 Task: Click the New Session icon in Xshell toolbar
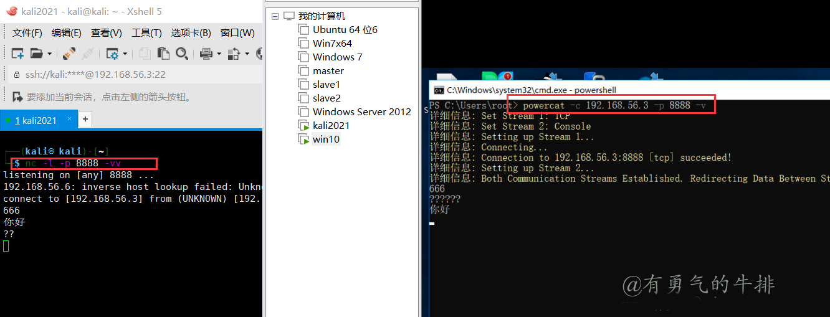pyautogui.click(x=17, y=54)
